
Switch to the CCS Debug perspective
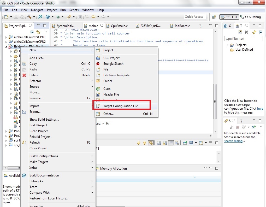point(251,17)
